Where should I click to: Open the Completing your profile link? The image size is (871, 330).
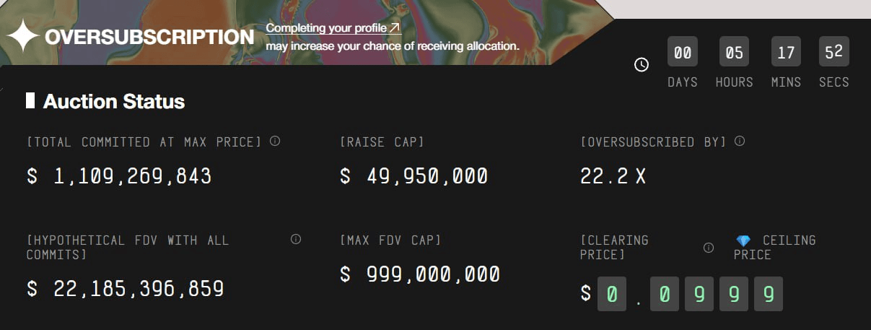333,28
